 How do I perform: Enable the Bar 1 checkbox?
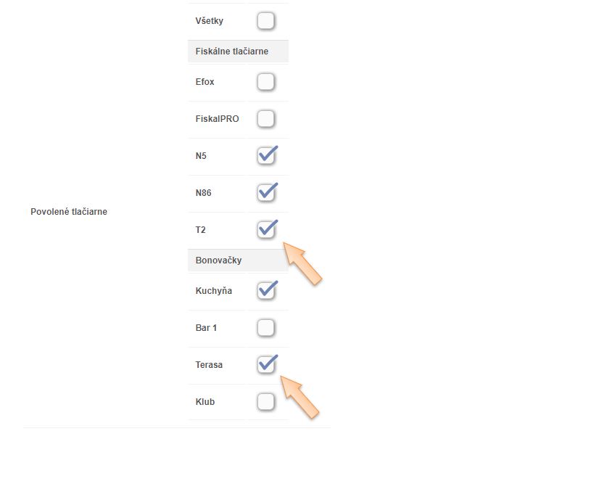266,328
